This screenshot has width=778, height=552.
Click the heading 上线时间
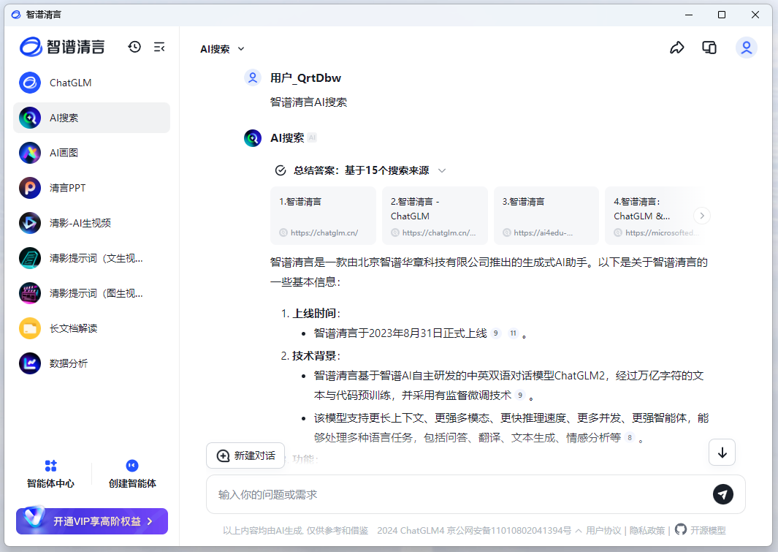pyautogui.click(x=316, y=314)
